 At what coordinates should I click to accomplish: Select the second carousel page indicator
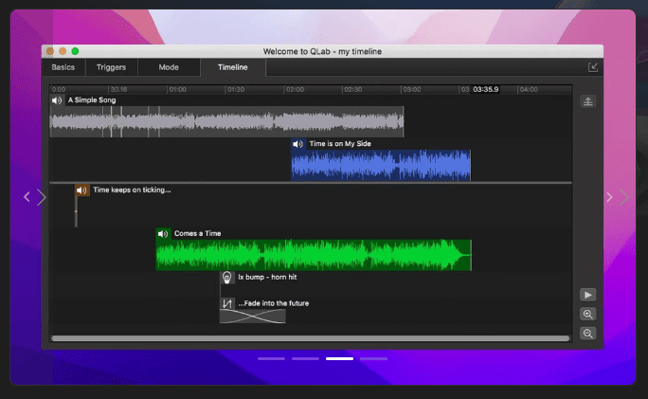click(x=305, y=359)
